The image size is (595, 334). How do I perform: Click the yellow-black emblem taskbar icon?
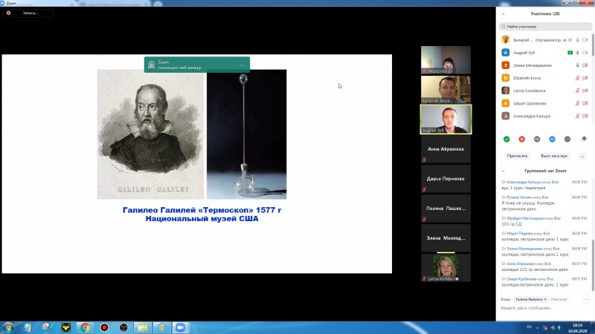[x=65, y=327]
